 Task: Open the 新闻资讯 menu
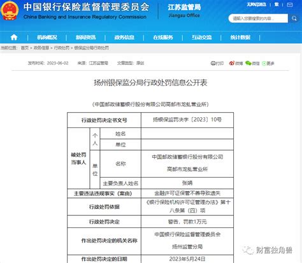click(85, 38)
